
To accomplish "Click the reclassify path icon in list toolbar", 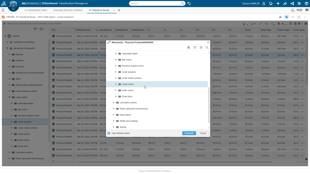I will 260,24.
